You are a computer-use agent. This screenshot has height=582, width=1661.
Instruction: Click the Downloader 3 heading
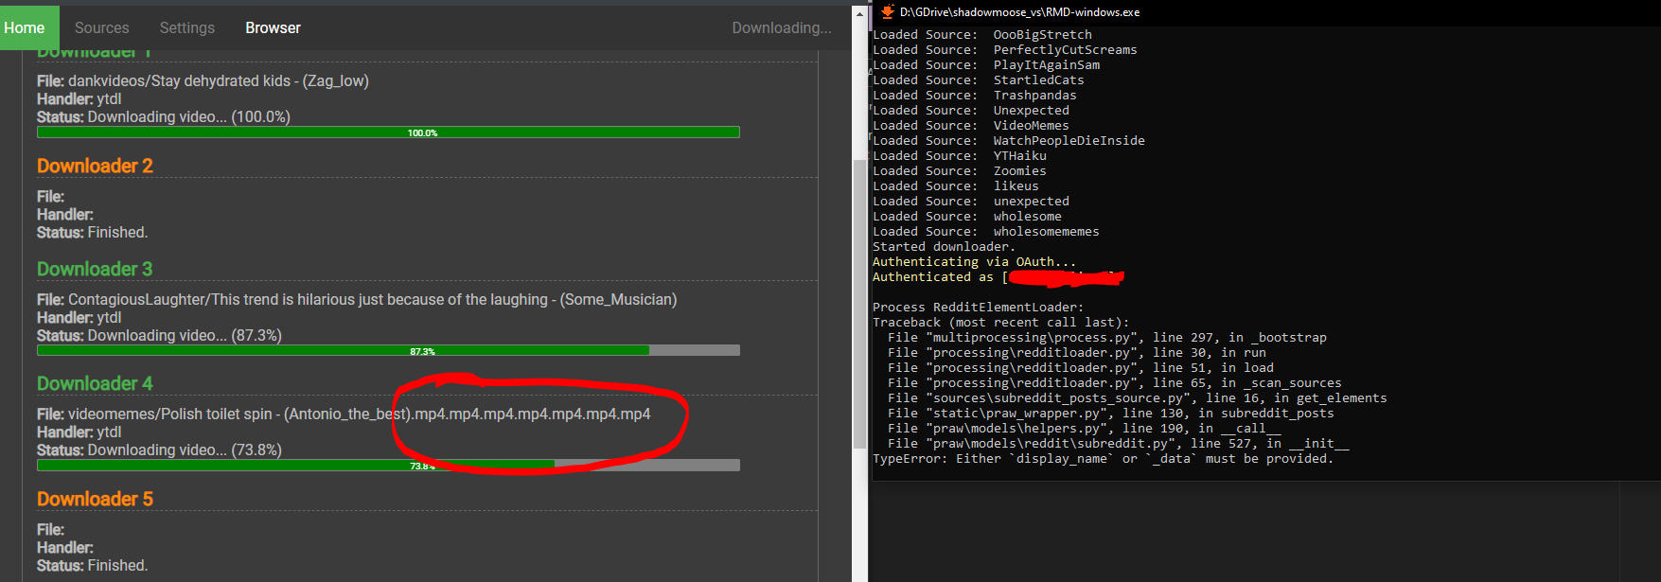[x=95, y=269]
